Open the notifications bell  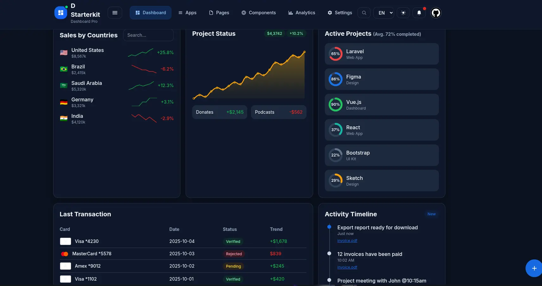tap(419, 13)
